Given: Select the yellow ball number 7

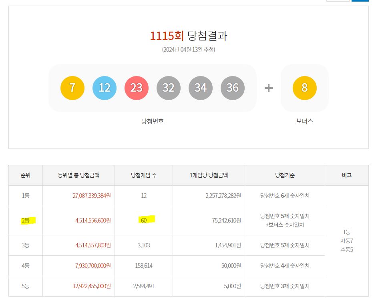Looking at the screenshot, I should coord(72,88).
